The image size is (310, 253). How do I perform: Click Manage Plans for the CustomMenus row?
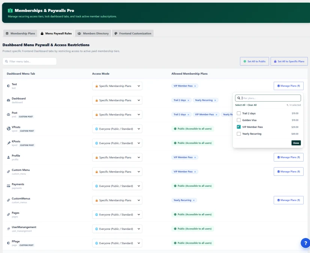click(289, 200)
